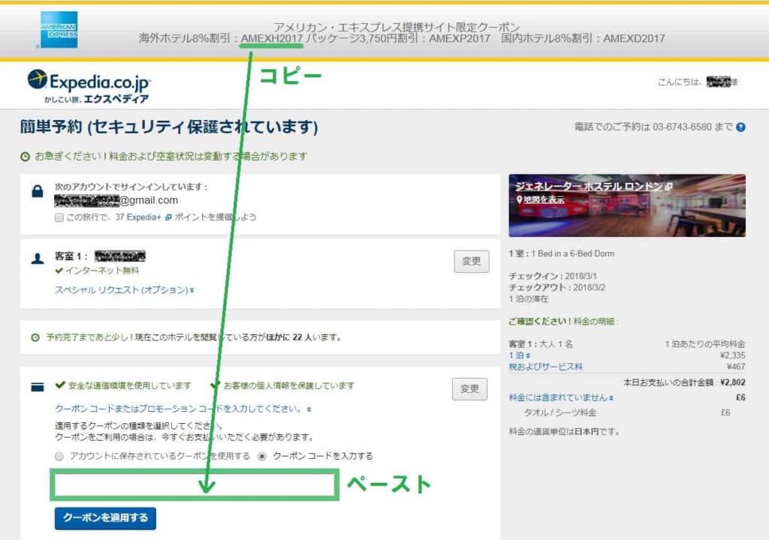Open the Expedia.co.jp home logo
This screenshot has height=540, width=769.
pos(89,87)
